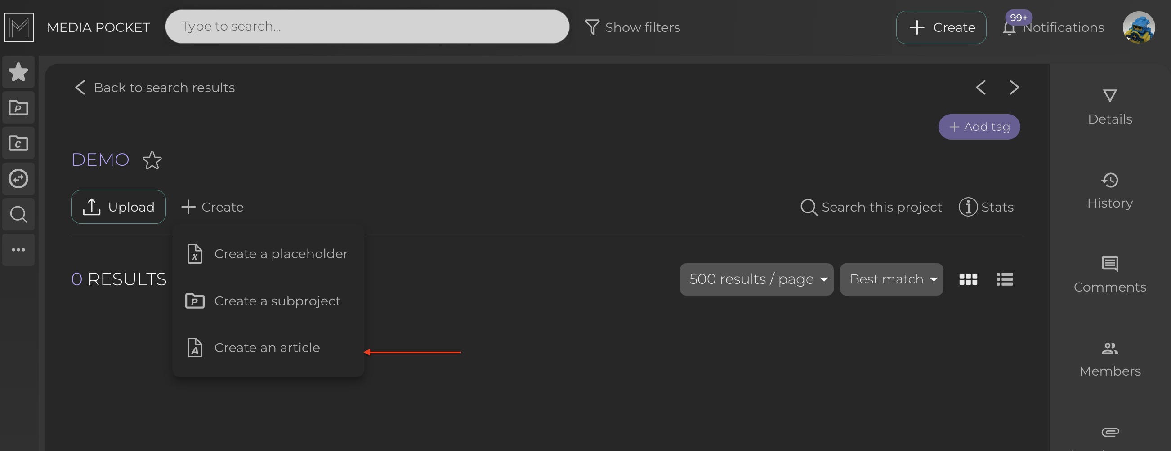Switch to list view layout
Image resolution: width=1171 pixels, height=451 pixels.
point(1004,279)
